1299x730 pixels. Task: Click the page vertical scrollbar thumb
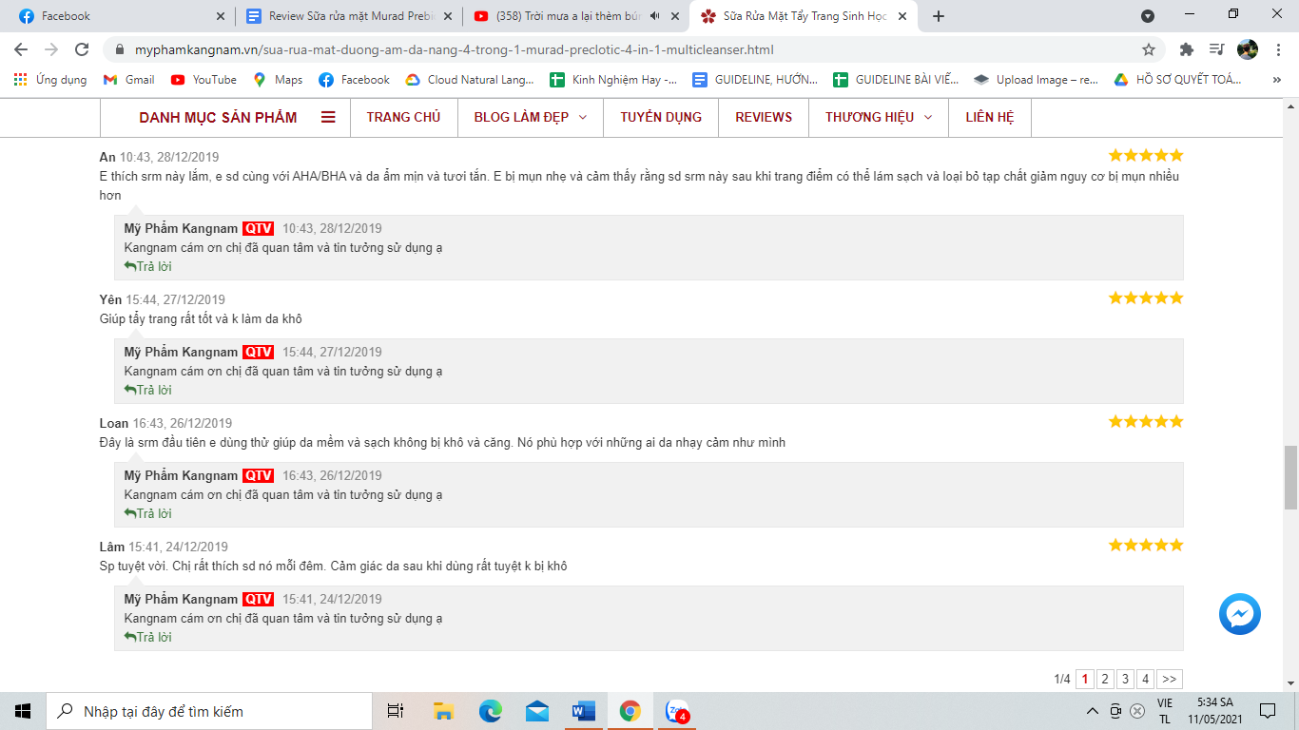1290,477
